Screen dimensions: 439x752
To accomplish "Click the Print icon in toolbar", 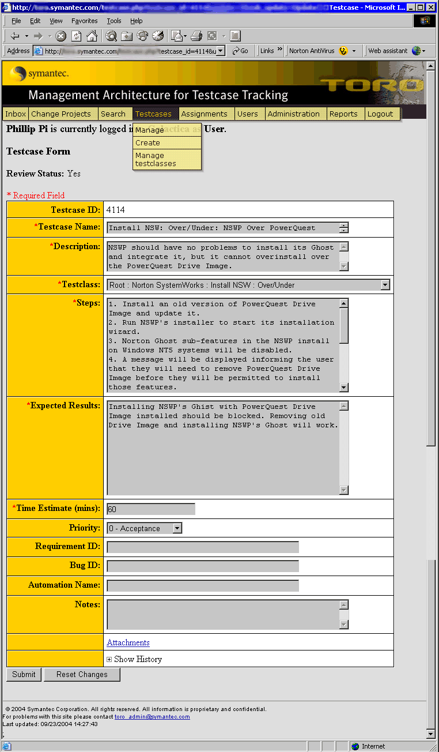I will click(x=196, y=36).
